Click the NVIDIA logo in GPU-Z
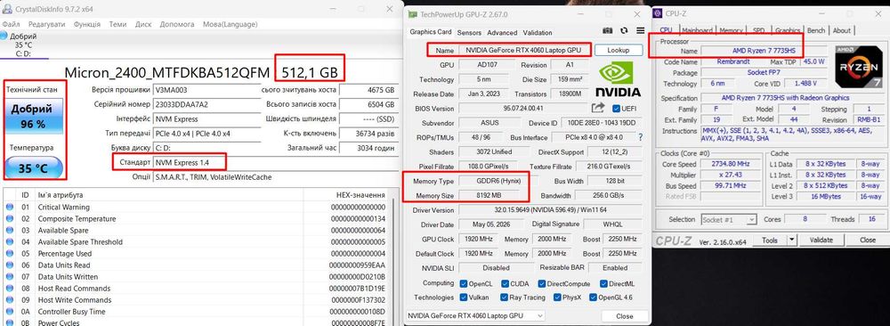Screen dimensions: 890x326 [x=618, y=79]
